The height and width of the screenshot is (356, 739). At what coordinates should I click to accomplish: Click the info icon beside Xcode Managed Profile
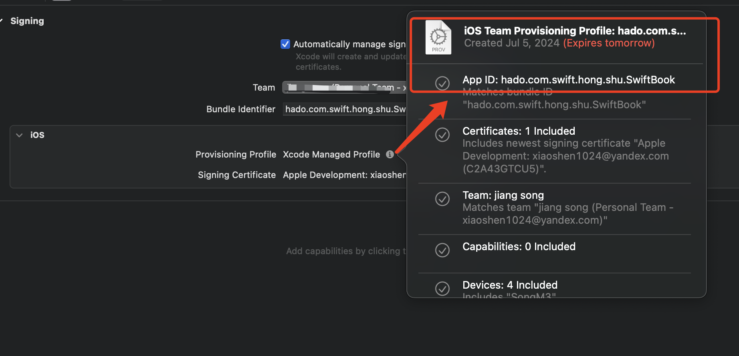[390, 154]
